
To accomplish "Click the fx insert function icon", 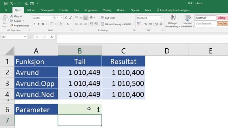I will pyautogui.click(x=52, y=37).
